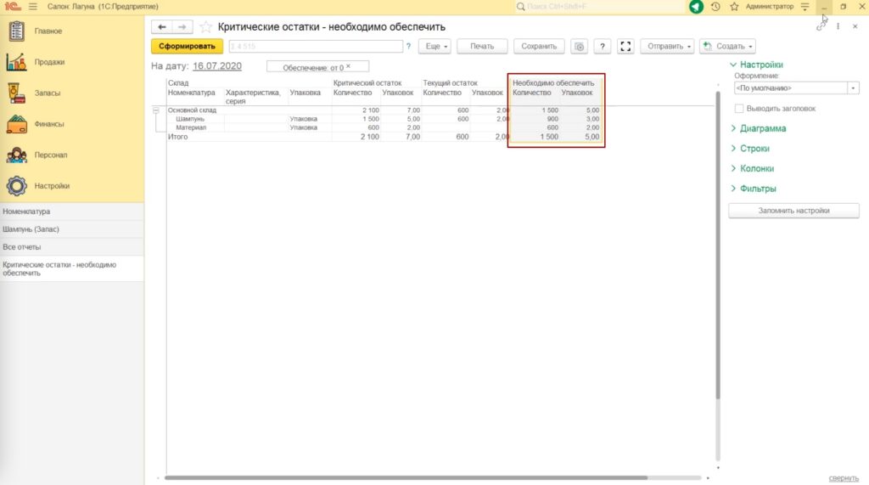Click the Печать button
The height and width of the screenshot is (485, 869).
pyautogui.click(x=482, y=47)
